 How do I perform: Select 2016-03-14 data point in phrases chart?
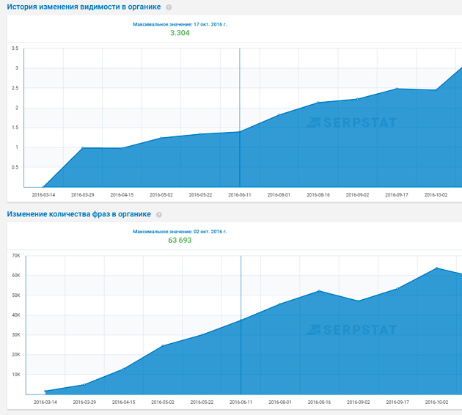(45, 392)
